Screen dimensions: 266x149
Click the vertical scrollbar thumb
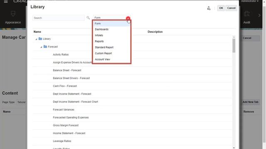click(234, 46)
